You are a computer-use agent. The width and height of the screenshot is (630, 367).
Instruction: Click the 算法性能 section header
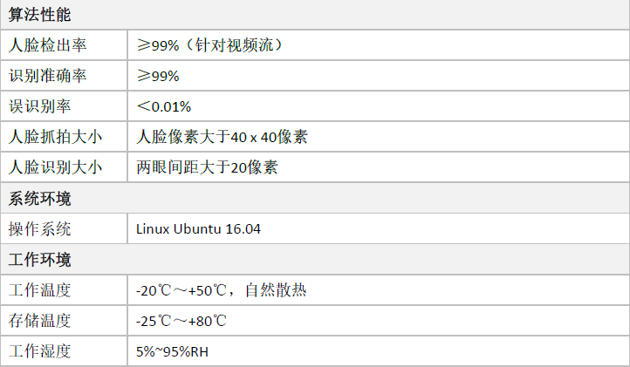click(x=315, y=15)
